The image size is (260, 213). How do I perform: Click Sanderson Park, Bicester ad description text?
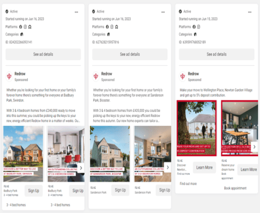click(x=128, y=105)
